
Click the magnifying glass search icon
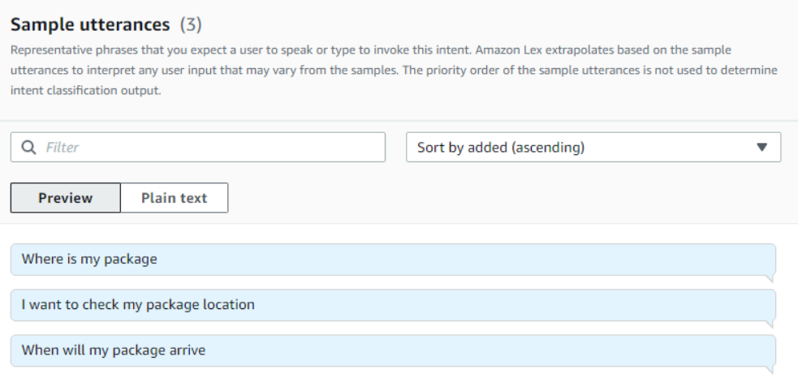pos(29,147)
